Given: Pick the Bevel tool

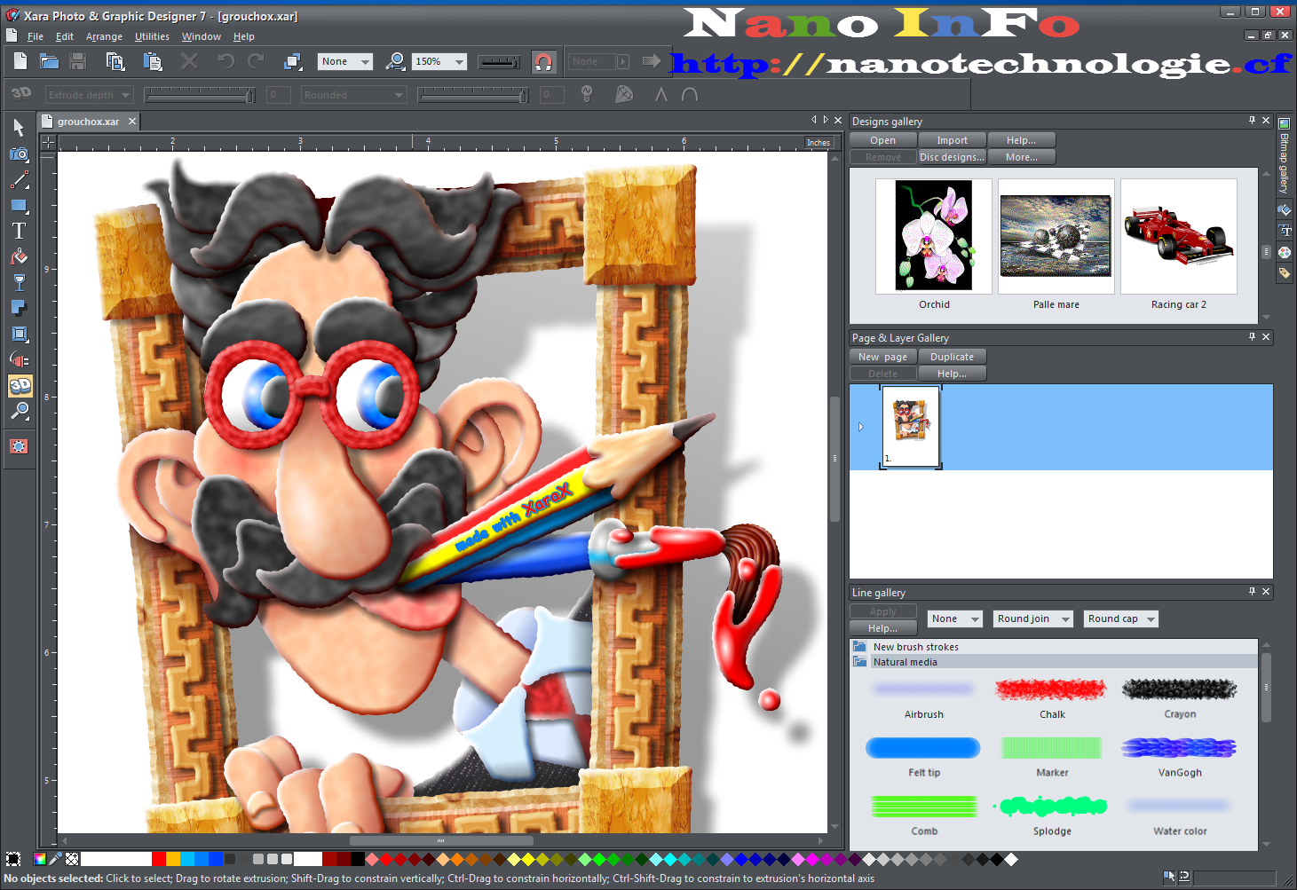Looking at the screenshot, I should 19,334.
